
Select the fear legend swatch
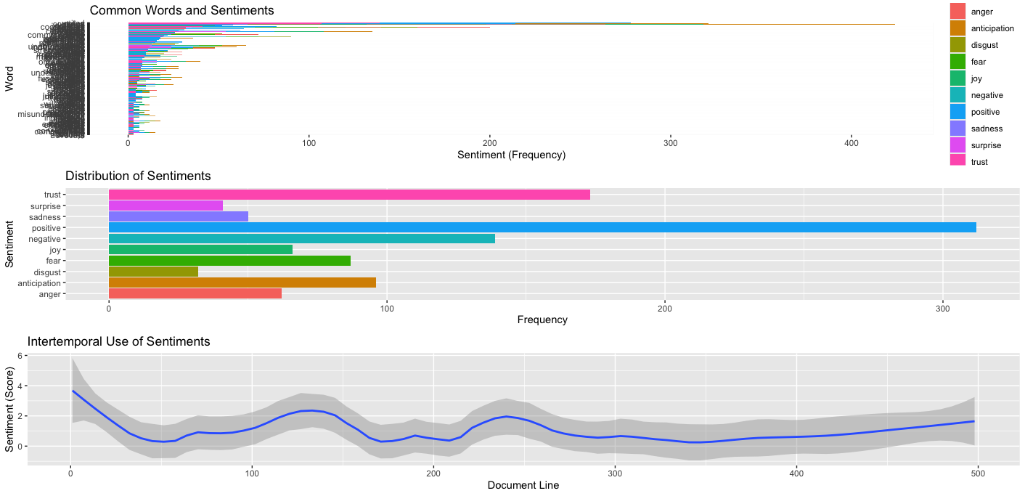click(958, 62)
